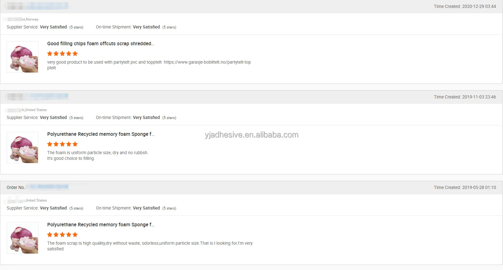The height and width of the screenshot is (270, 503).
Task: Click the yjadhesive.en.alibaba.com watermark text
Action: [251, 135]
